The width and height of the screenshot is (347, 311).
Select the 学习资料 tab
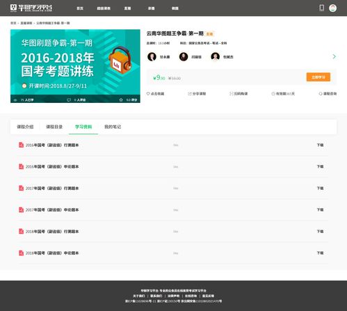tap(83, 127)
